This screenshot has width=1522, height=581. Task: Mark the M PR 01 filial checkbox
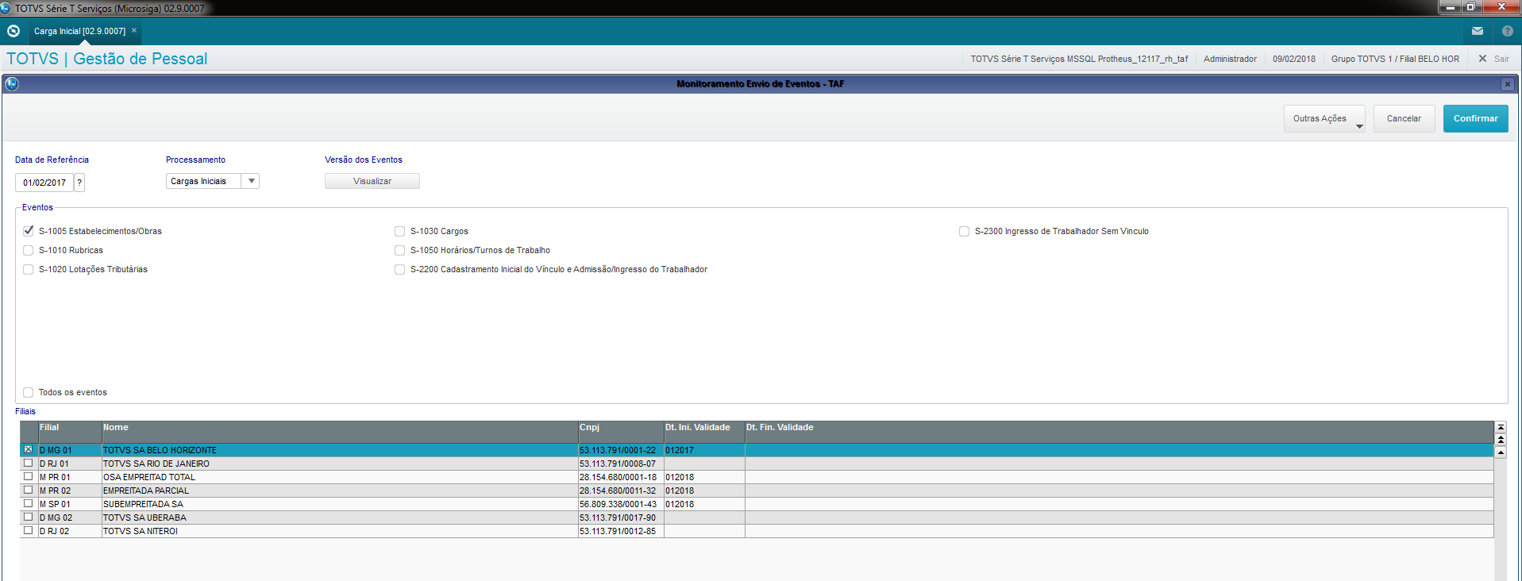pos(29,476)
